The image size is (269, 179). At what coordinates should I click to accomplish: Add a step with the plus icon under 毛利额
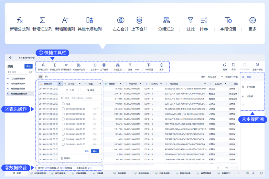[x=243, y=104]
